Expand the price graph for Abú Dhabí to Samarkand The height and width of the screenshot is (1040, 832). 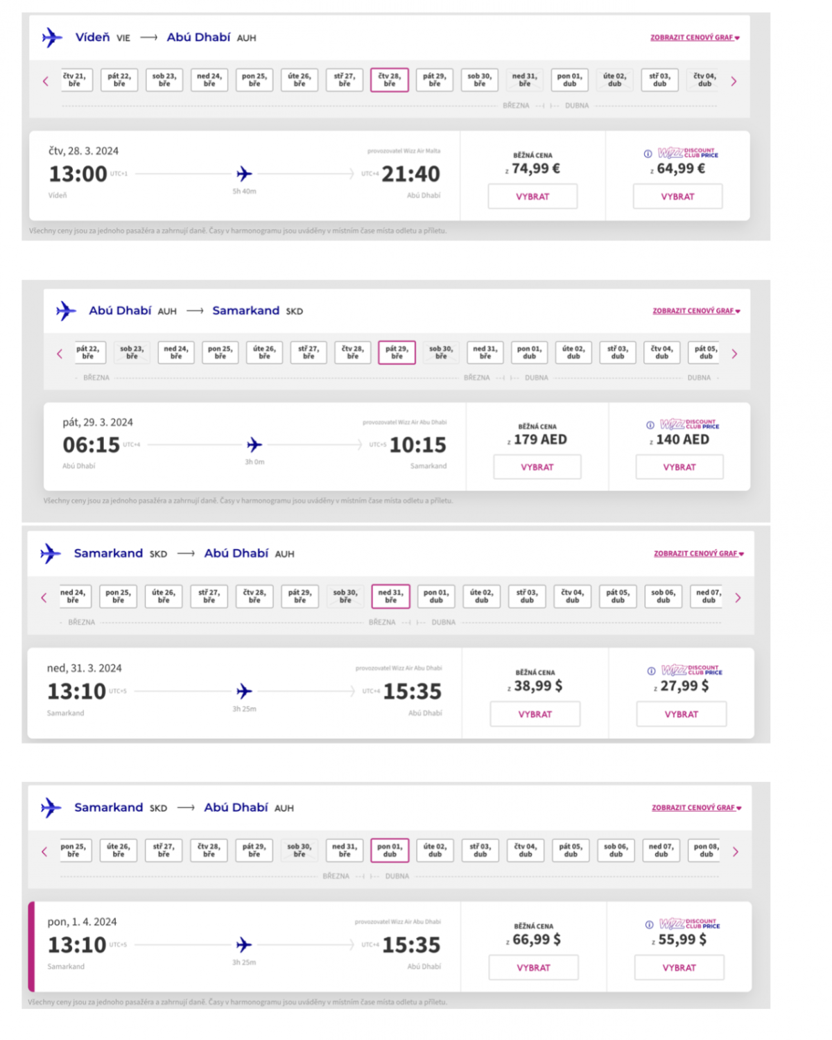(x=696, y=311)
